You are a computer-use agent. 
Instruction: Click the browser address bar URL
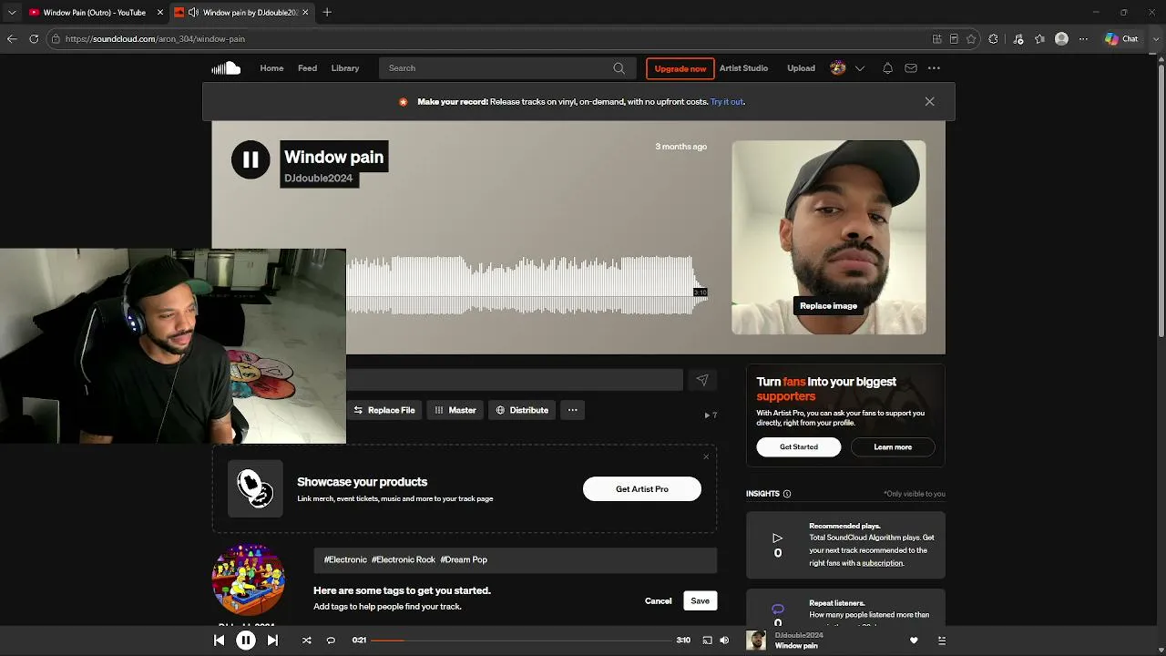155,39
